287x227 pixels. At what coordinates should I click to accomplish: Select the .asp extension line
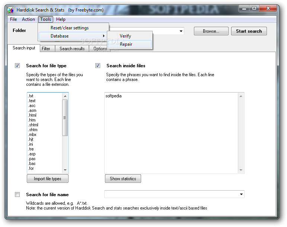point(32,154)
